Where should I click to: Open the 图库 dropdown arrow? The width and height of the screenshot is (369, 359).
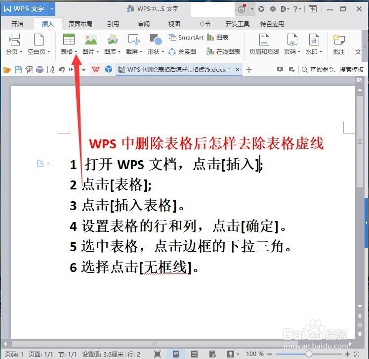tap(119, 51)
